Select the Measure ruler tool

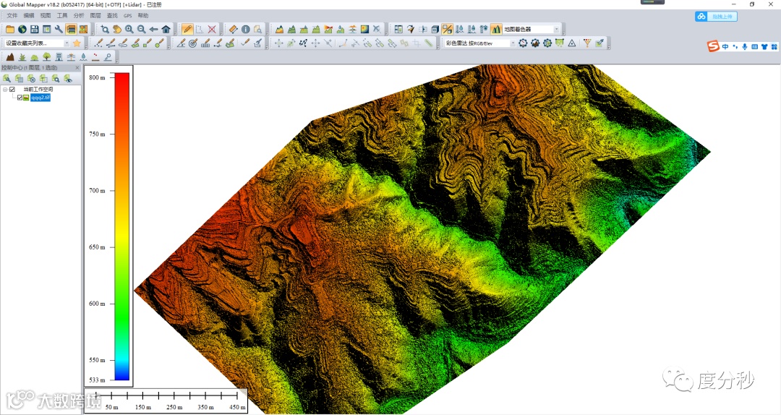coord(233,30)
